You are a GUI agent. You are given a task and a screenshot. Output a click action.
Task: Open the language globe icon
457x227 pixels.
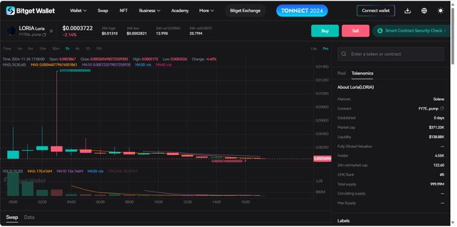pyautogui.click(x=424, y=11)
